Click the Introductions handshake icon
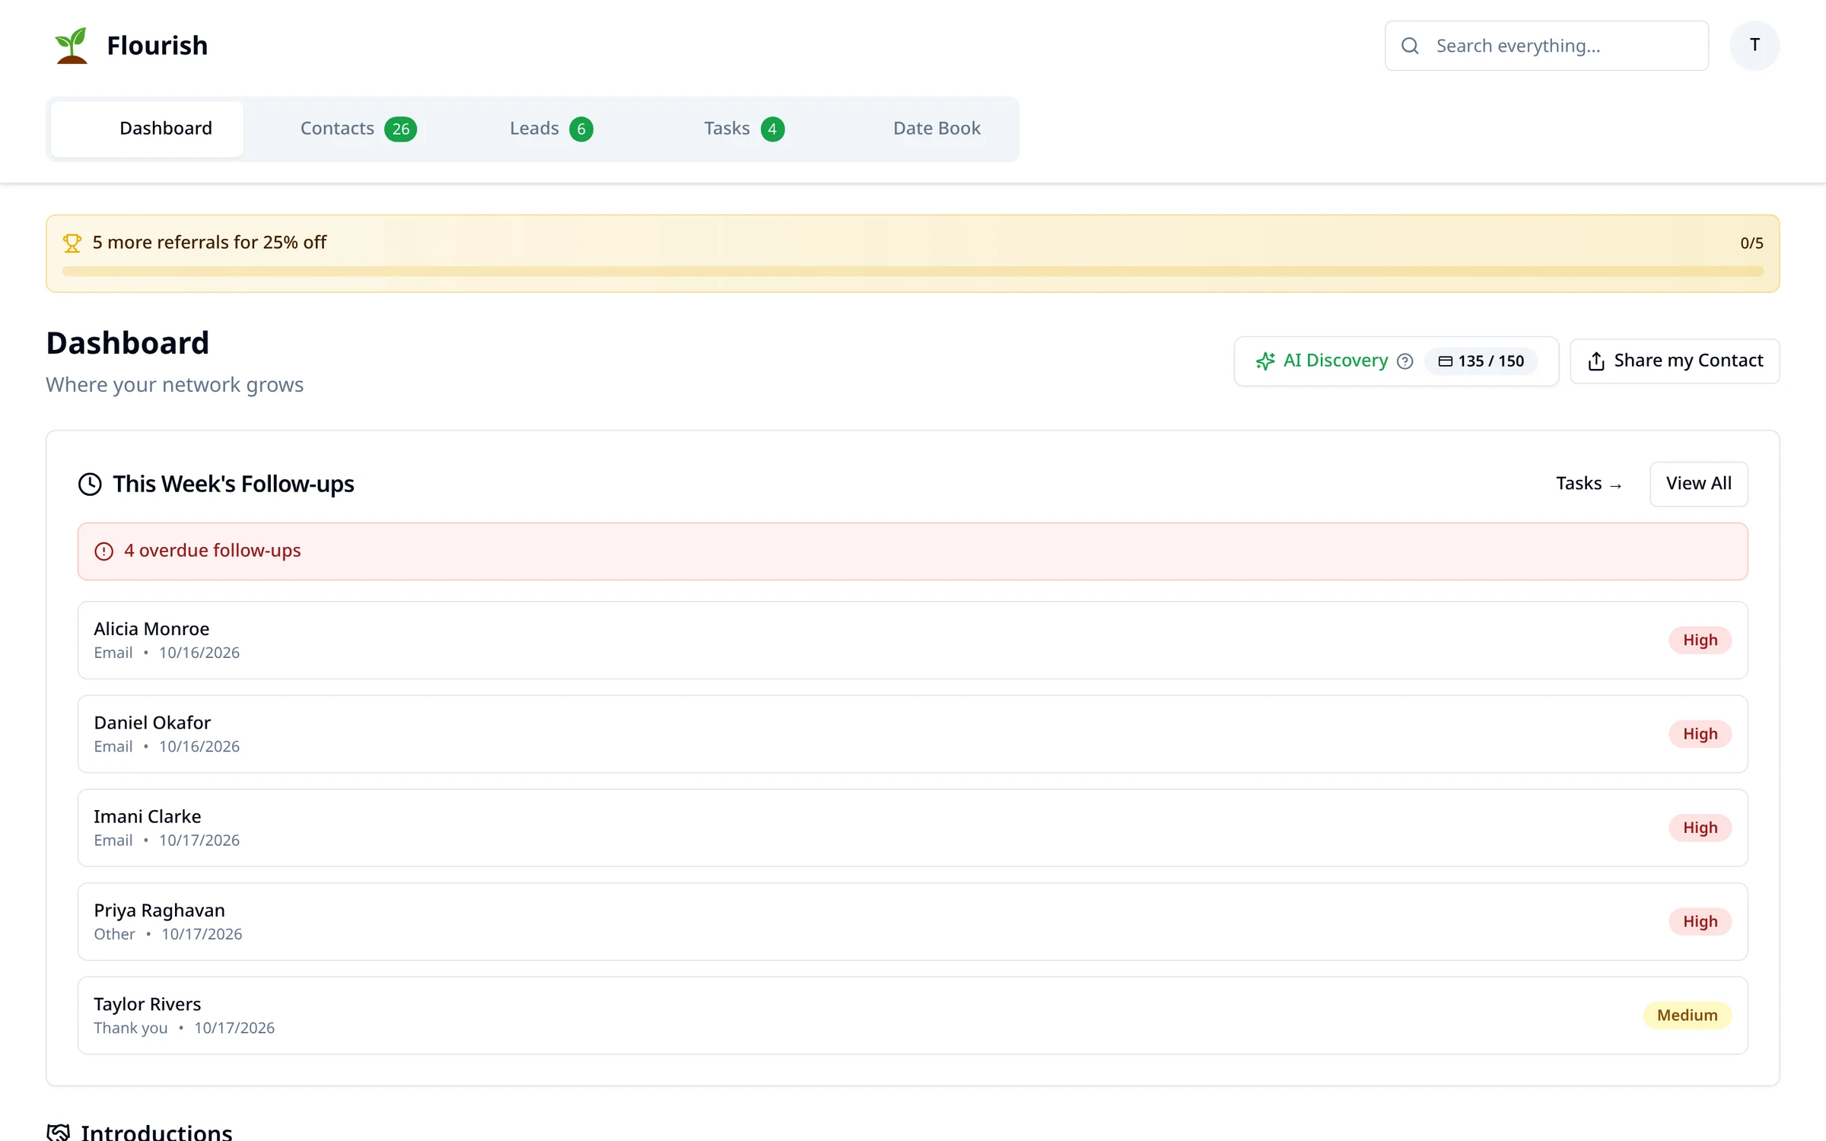Screen dimensions: 1826x1141 (59, 1133)
